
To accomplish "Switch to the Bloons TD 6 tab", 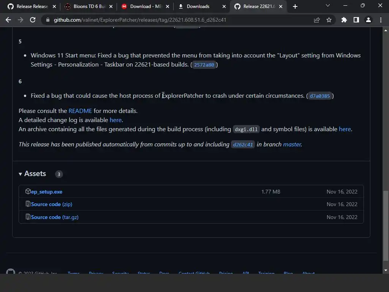I will pos(89,6).
